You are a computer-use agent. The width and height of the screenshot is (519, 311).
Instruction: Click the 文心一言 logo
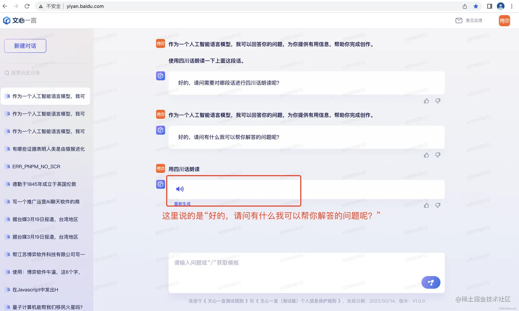20,20
